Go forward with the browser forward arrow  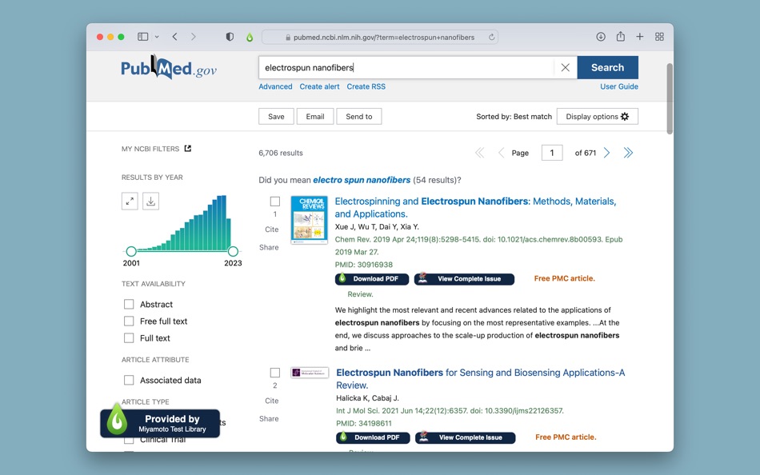194,37
